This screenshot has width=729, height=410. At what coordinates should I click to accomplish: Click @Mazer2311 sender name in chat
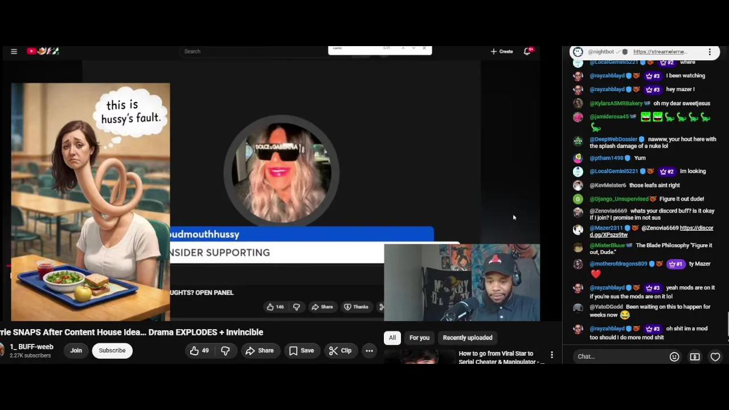pos(606,228)
